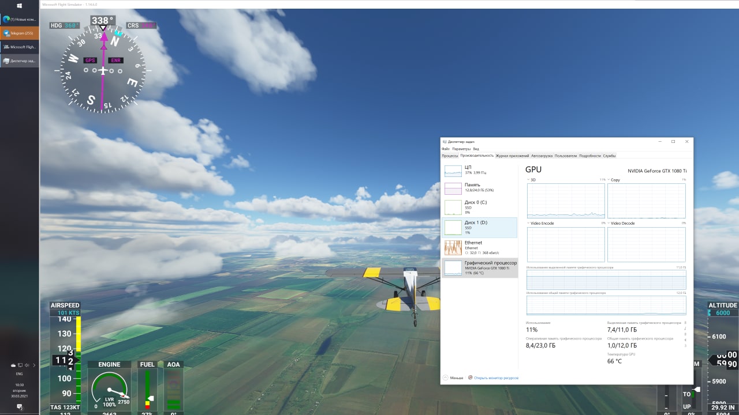Screen dimensions: 739x415
Task: Open the network tray icon
Action: coord(20,365)
